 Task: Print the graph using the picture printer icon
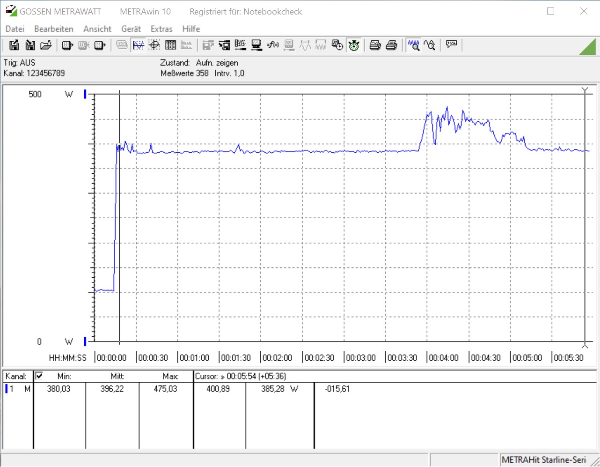click(375, 45)
